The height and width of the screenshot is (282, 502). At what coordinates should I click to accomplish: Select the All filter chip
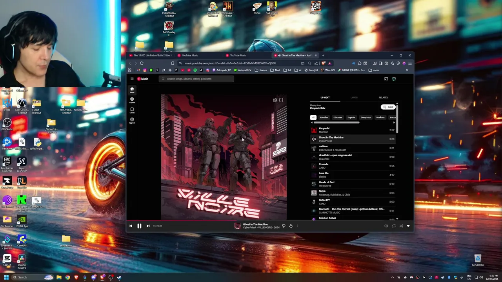pos(313,117)
